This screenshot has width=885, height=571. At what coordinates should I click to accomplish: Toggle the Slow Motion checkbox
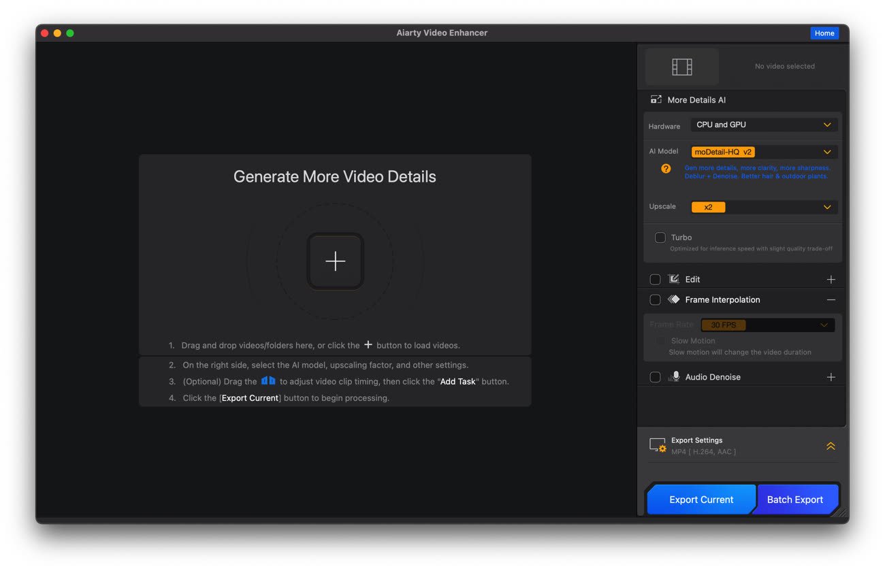point(660,340)
